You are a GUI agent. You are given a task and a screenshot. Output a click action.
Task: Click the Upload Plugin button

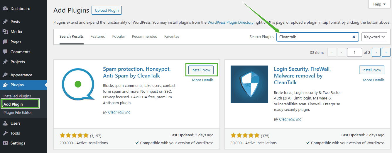tap(107, 10)
